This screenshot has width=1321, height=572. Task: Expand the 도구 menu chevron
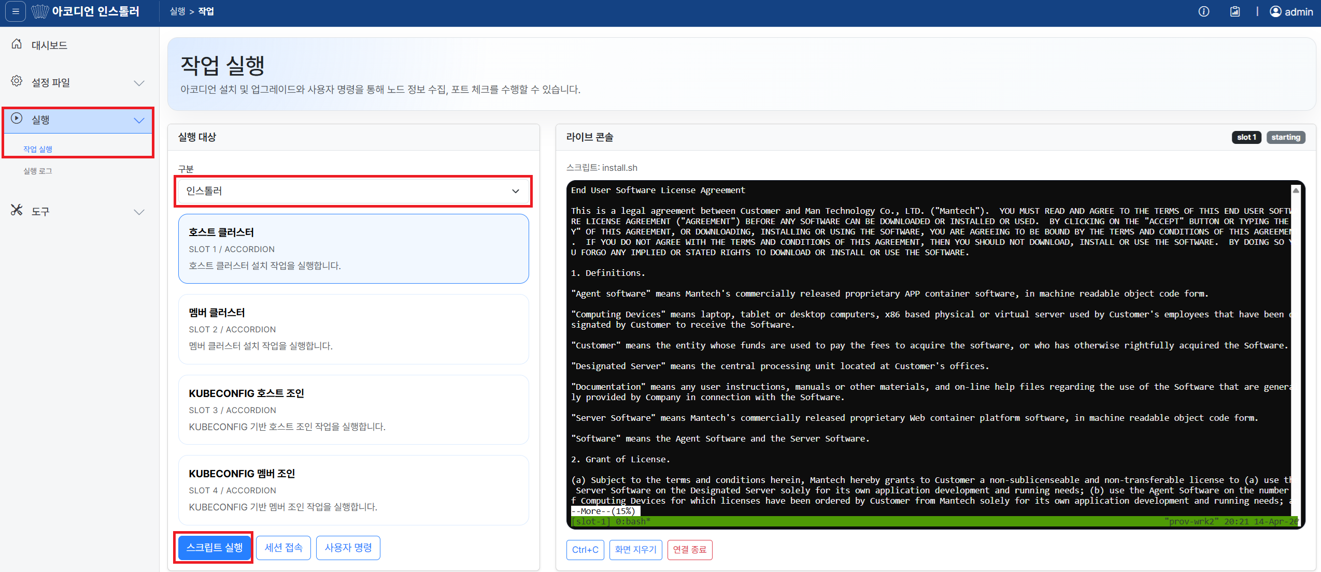pos(139,212)
